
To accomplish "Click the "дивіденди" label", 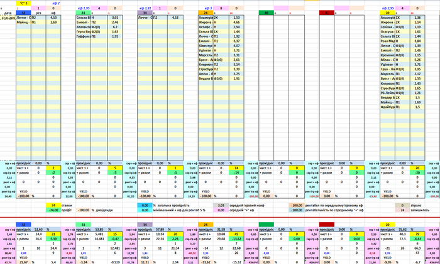I will tap(104, 210).
